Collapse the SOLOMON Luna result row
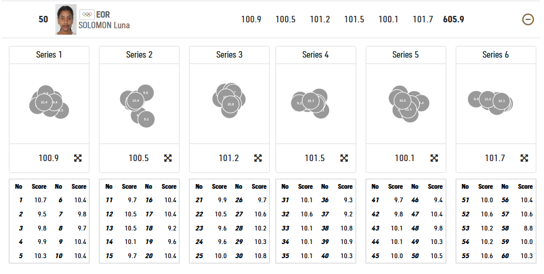The width and height of the screenshot is (544, 274). pyautogui.click(x=528, y=19)
